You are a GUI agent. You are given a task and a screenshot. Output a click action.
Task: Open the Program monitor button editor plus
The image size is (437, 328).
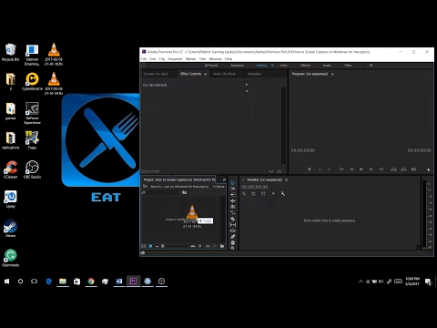429,169
